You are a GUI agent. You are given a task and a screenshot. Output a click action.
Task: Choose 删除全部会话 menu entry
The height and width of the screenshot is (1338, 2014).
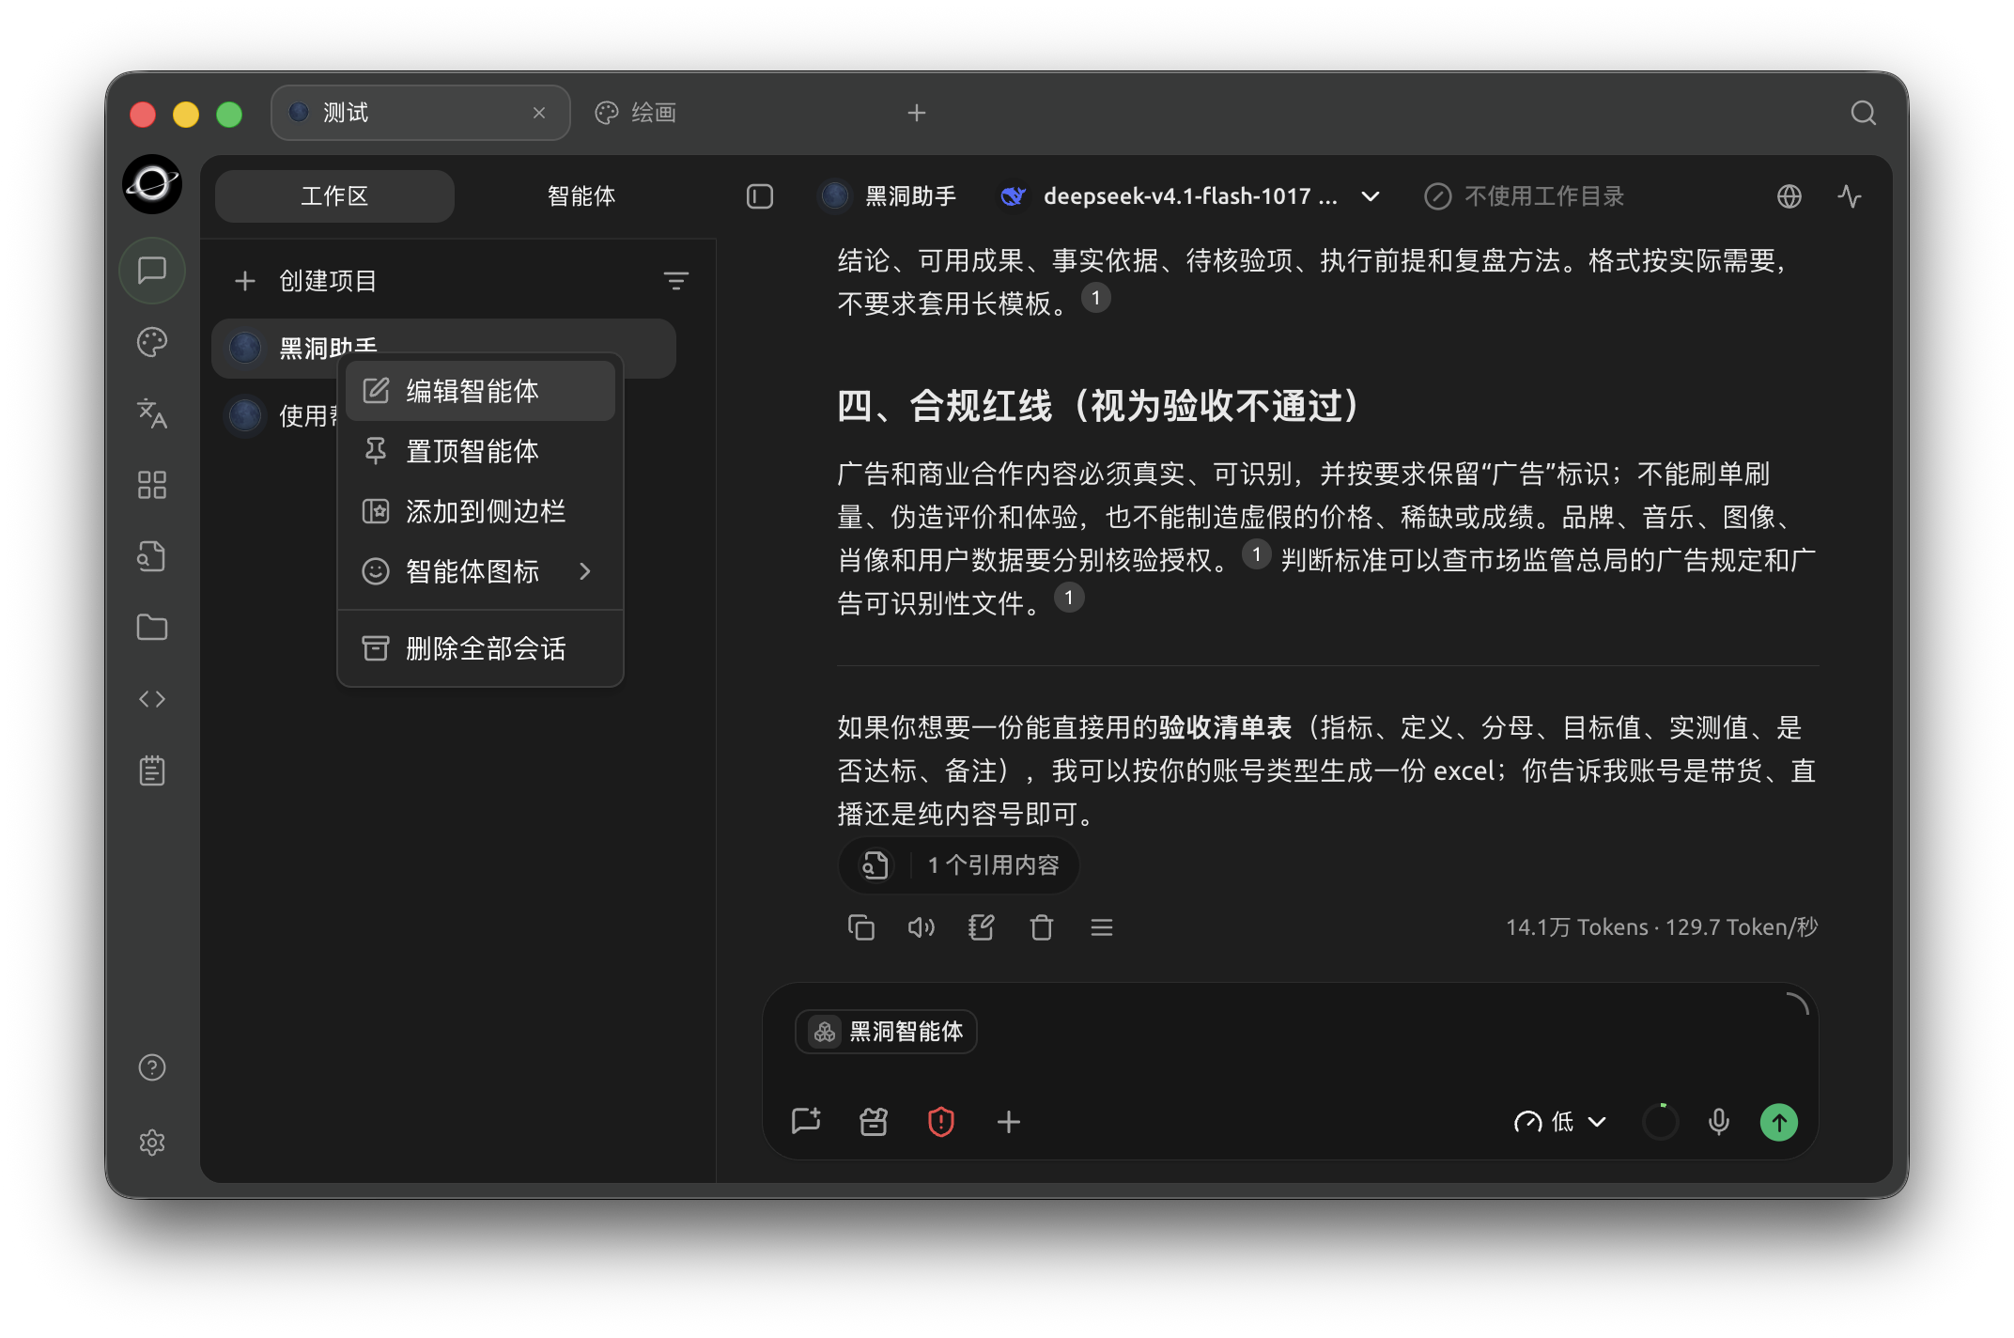coord(479,648)
